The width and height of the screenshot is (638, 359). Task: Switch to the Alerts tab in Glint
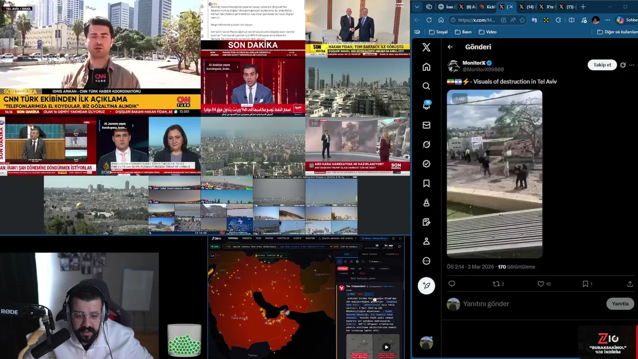[x=297, y=238]
